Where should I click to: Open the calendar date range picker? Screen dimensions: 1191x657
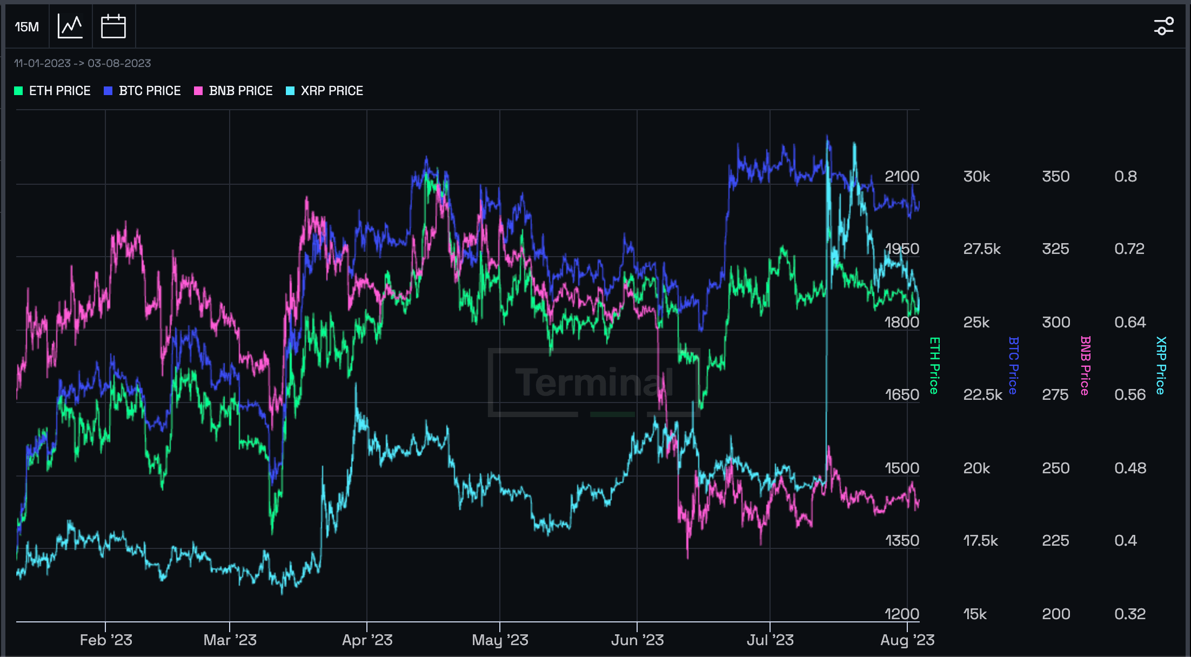click(x=113, y=26)
